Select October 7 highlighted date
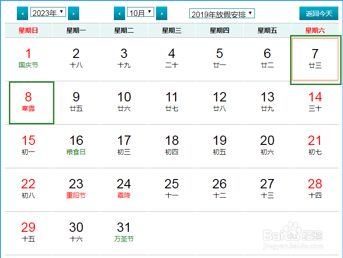343x258 pixels. (x=315, y=59)
